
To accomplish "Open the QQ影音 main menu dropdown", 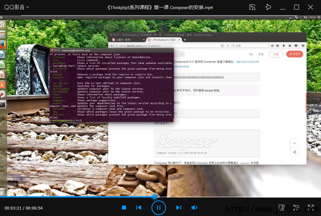I will pyautogui.click(x=17, y=7).
